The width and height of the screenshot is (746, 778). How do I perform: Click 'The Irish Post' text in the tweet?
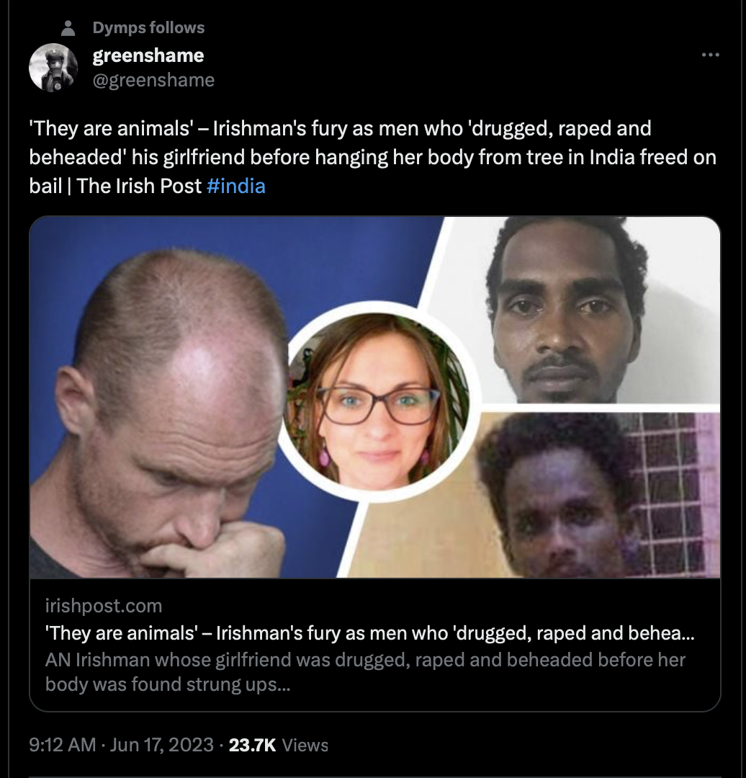(140, 186)
